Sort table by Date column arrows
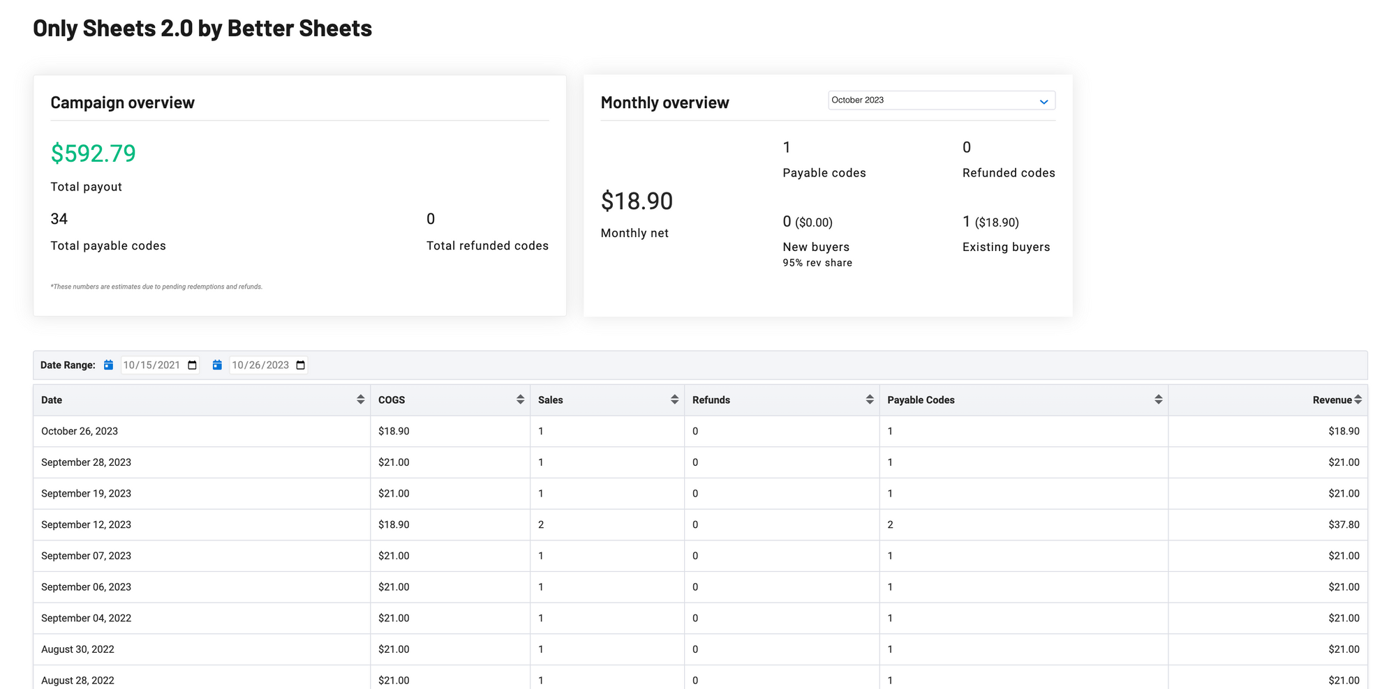The width and height of the screenshot is (1396, 689). [x=360, y=400]
